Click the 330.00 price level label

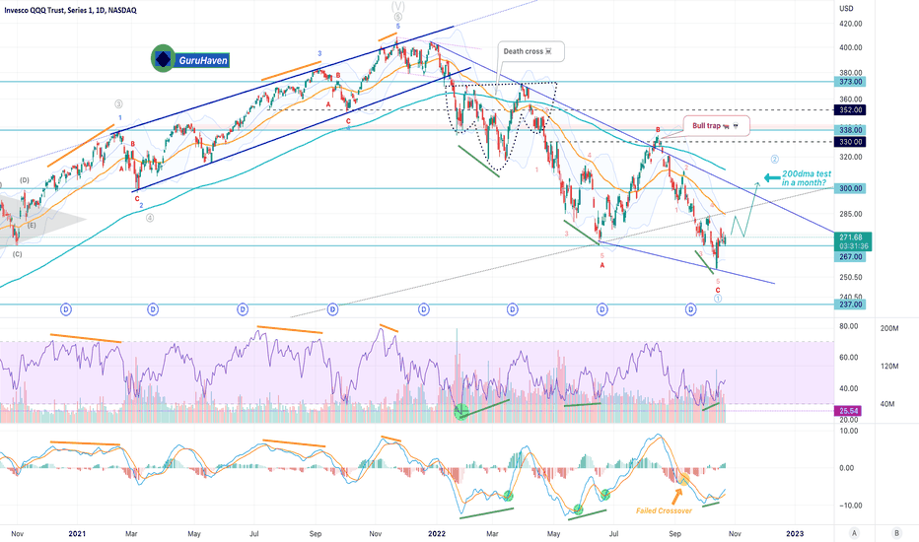pyautogui.click(x=850, y=142)
